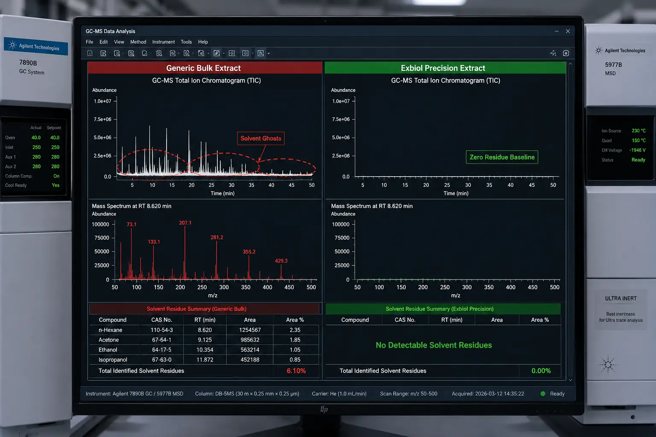Click the second toolbar icon from the left
The image size is (656, 437).
tap(103, 53)
